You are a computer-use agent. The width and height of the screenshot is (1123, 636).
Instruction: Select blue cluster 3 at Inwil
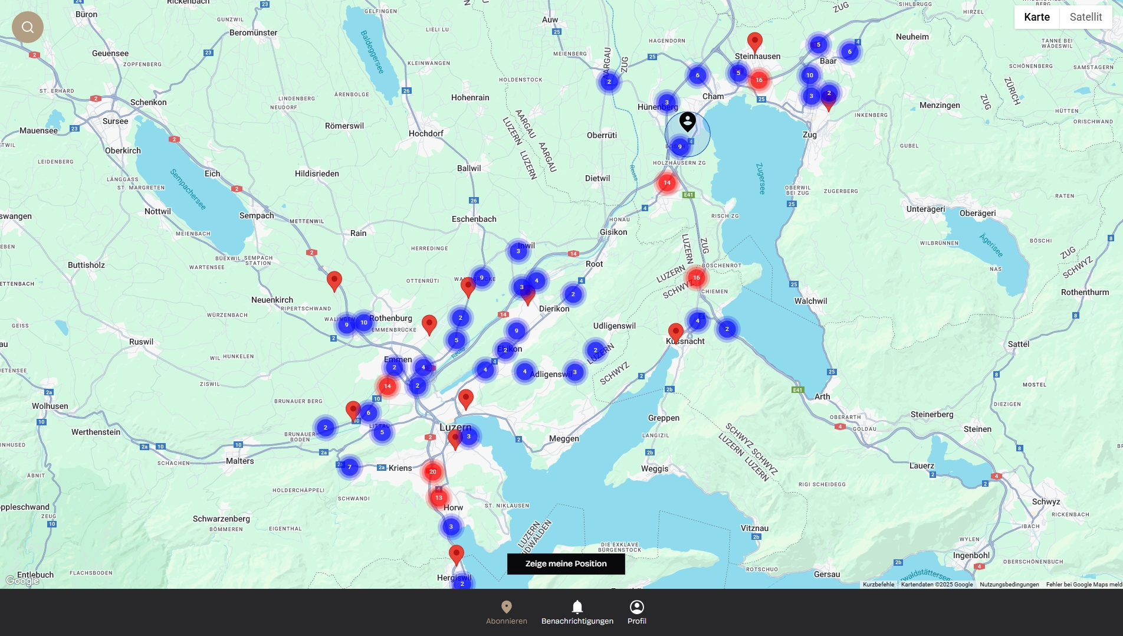[x=518, y=251]
